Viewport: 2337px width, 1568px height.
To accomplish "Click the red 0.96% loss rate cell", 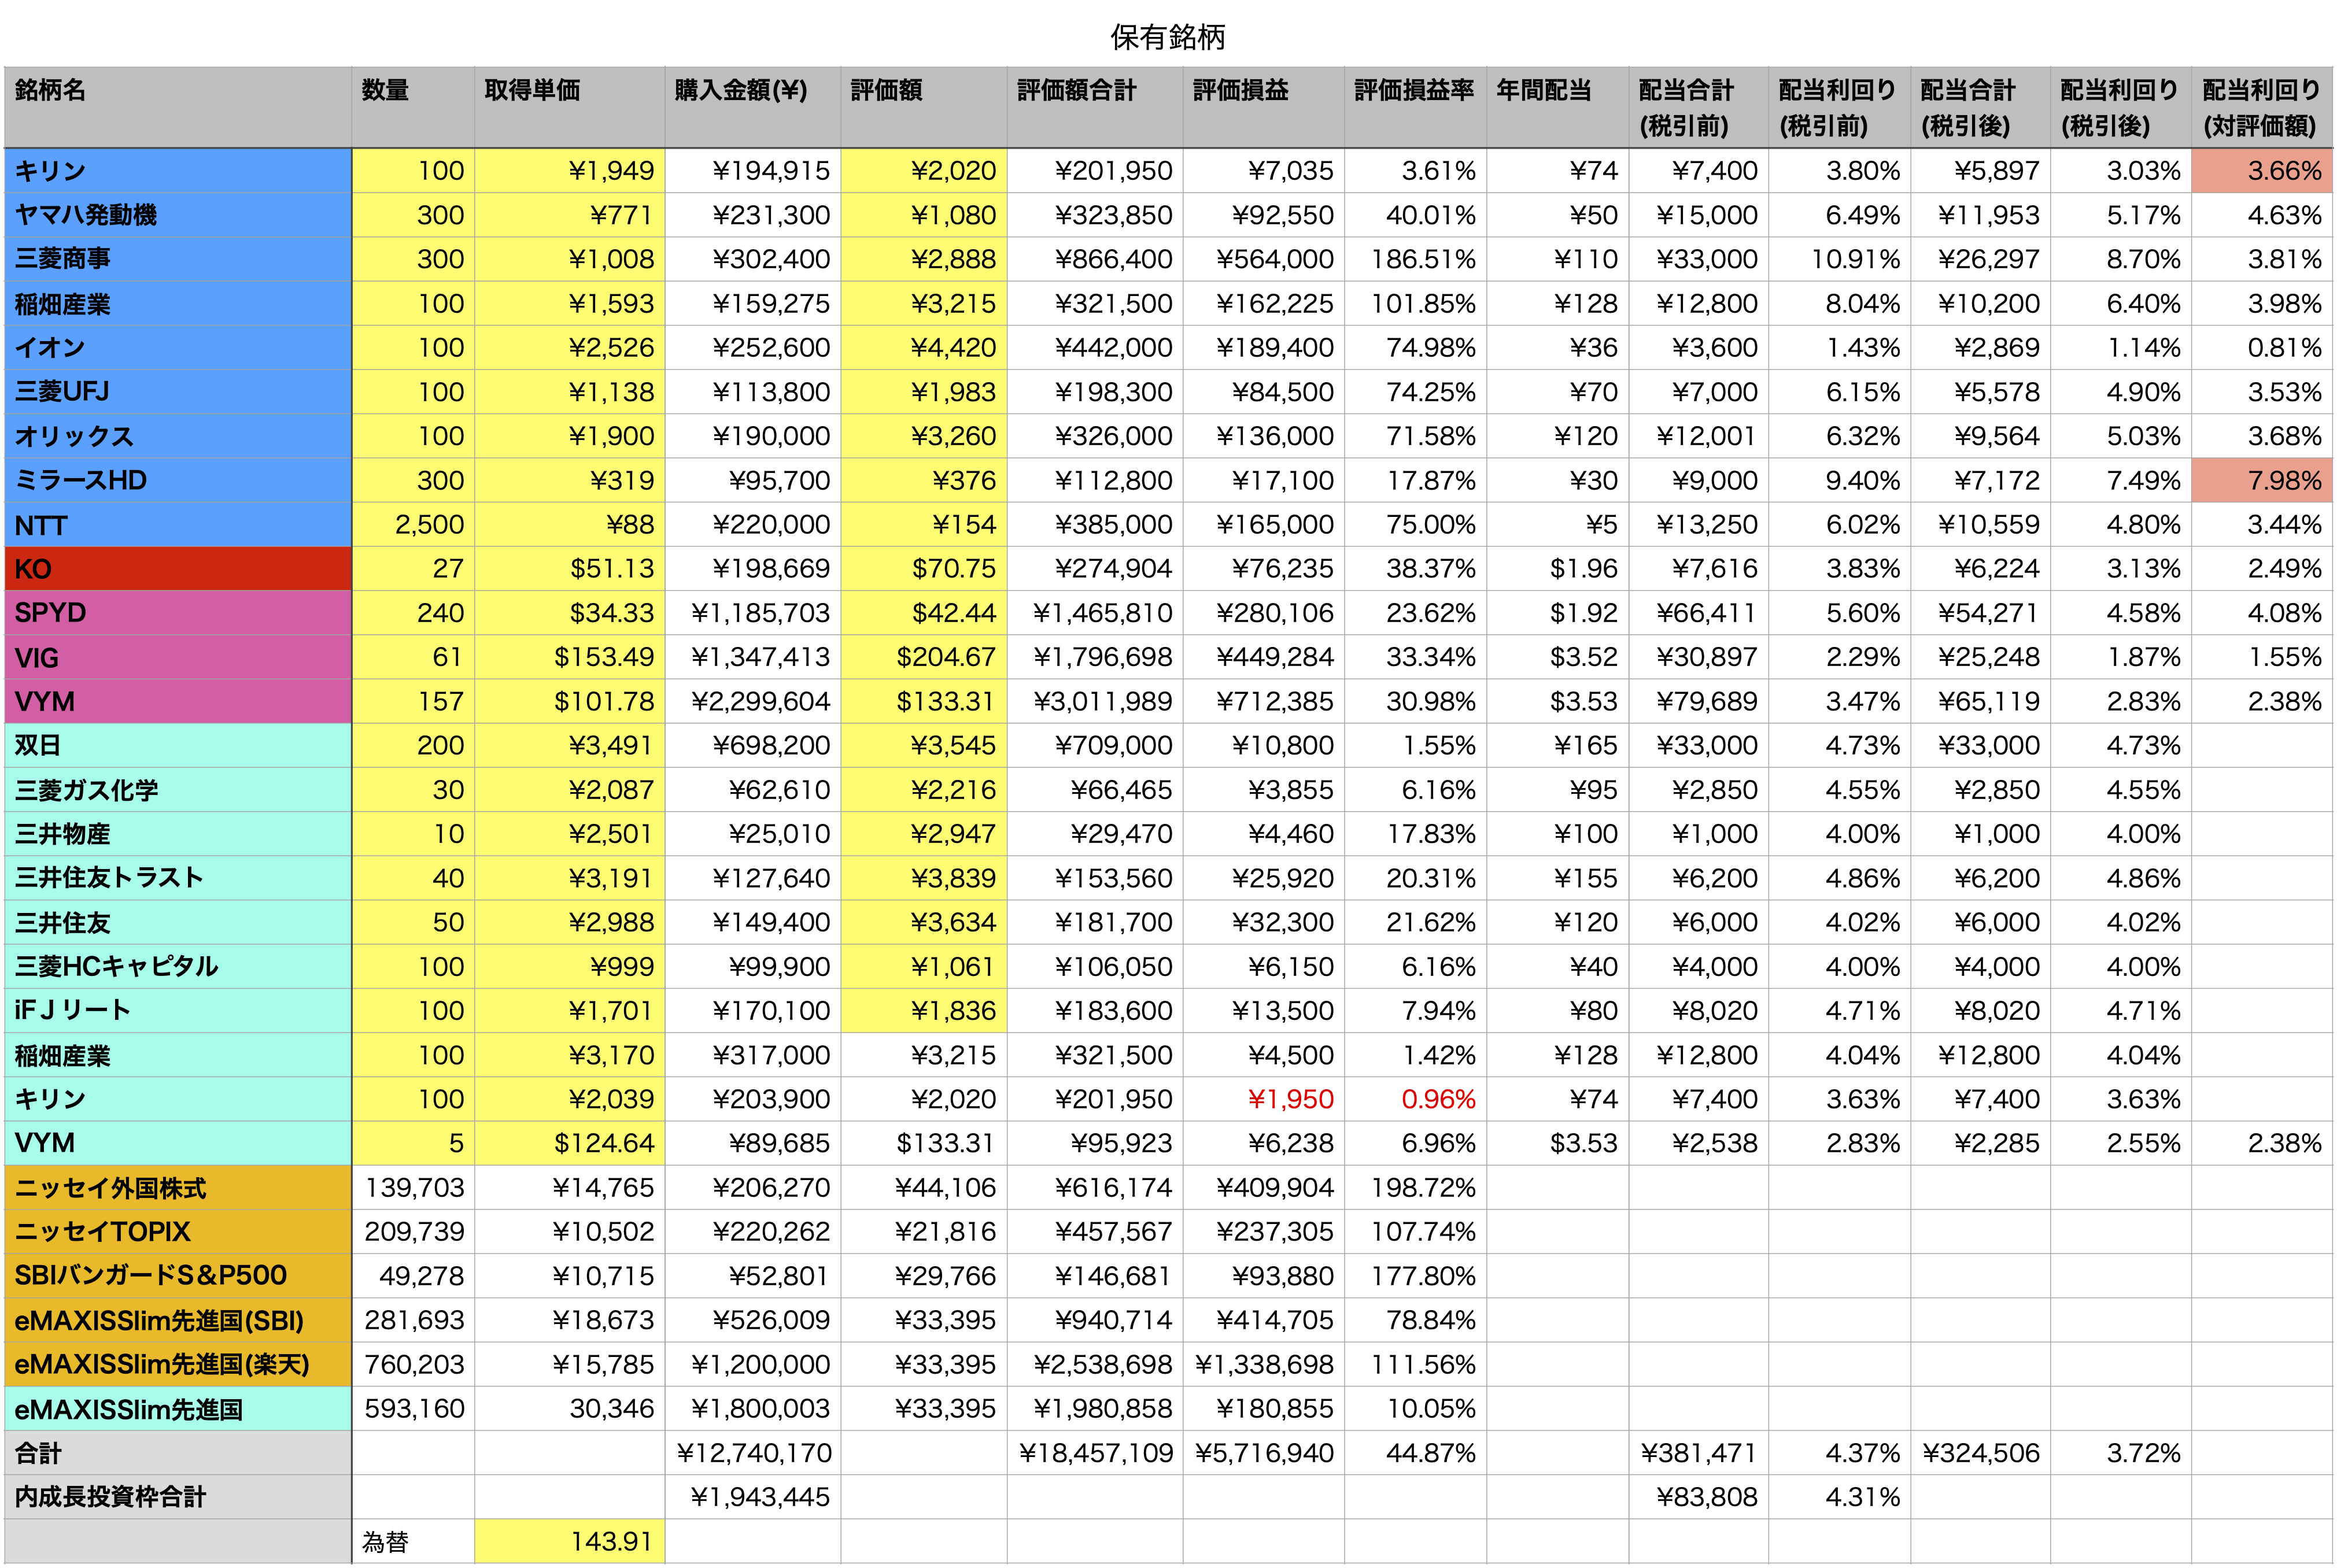I will [1415, 1099].
